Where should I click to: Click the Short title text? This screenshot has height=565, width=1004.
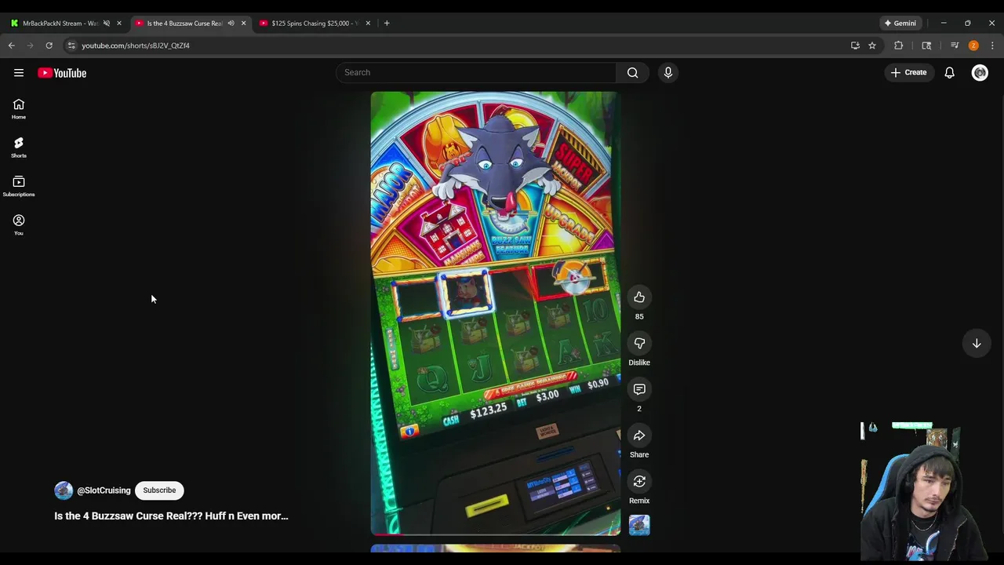pyautogui.click(x=171, y=516)
